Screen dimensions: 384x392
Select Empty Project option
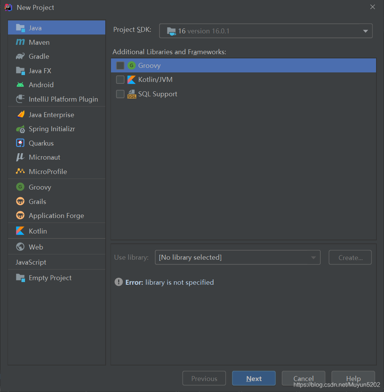57,278
